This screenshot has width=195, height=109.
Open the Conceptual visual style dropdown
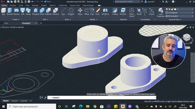pos(179,13)
